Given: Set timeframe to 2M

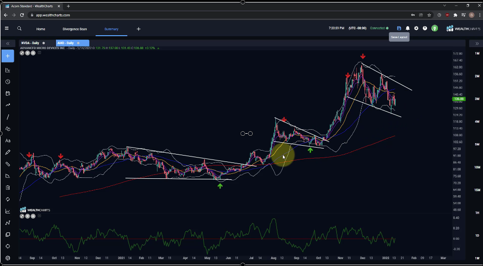Looking at the screenshot, I should pos(477,76).
